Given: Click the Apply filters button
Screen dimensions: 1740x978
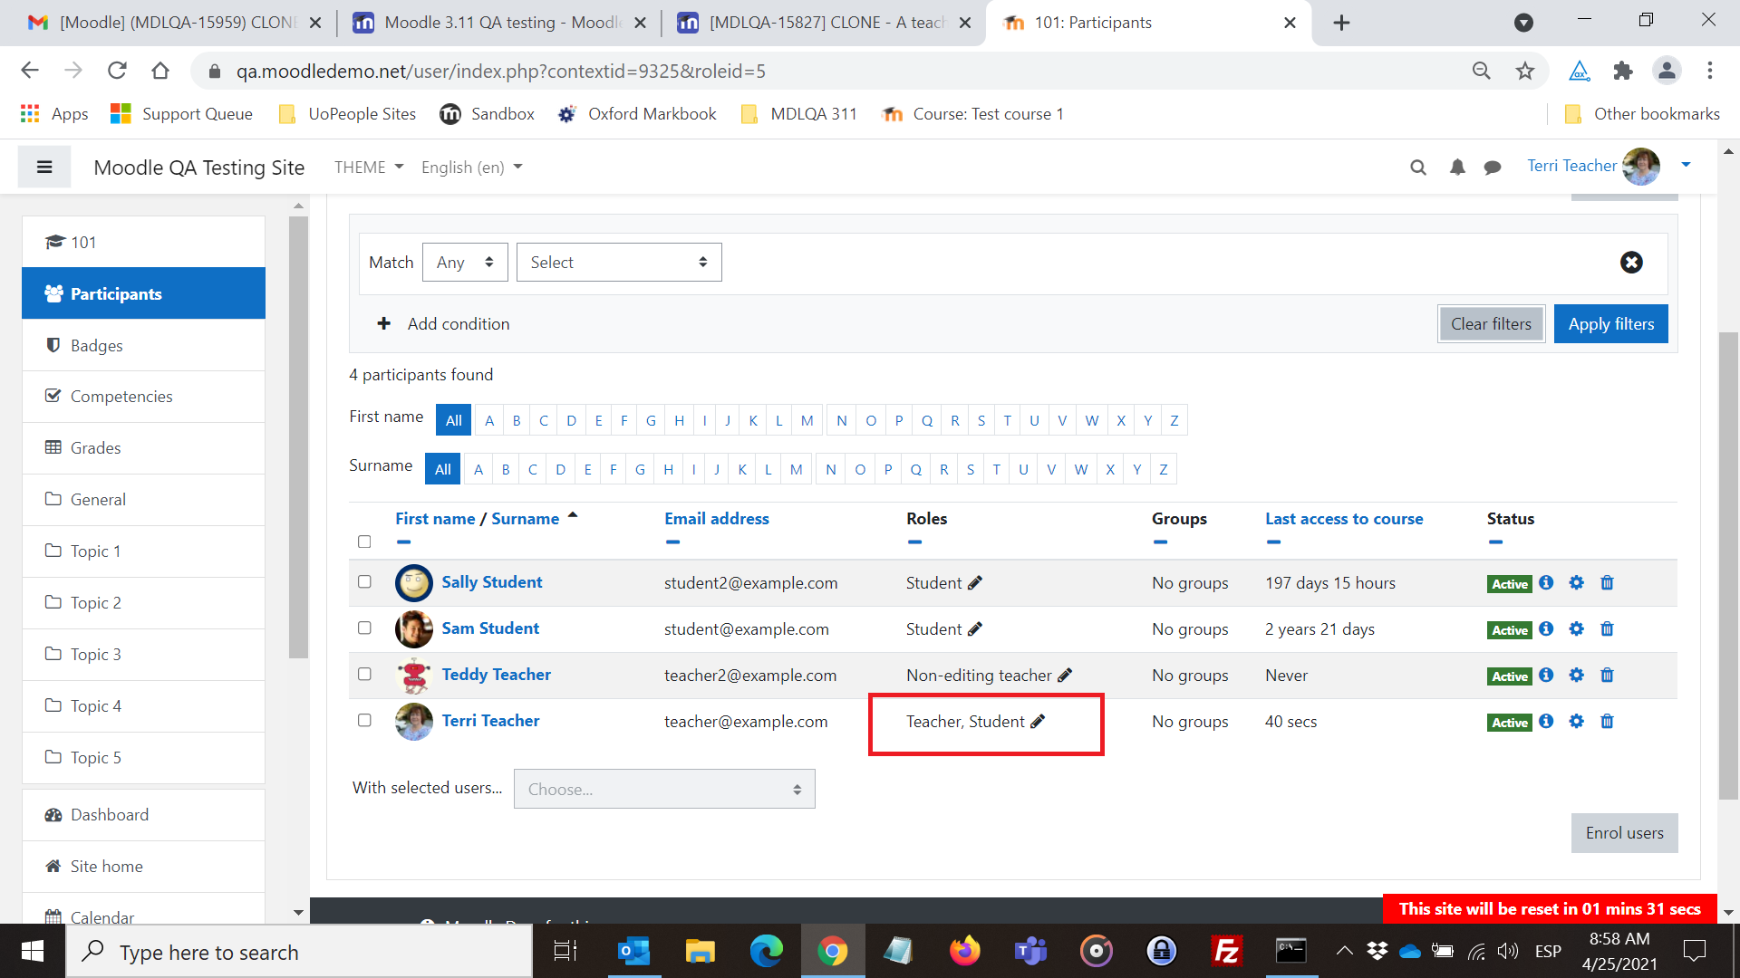Looking at the screenshot, I should click(1610, 324).
